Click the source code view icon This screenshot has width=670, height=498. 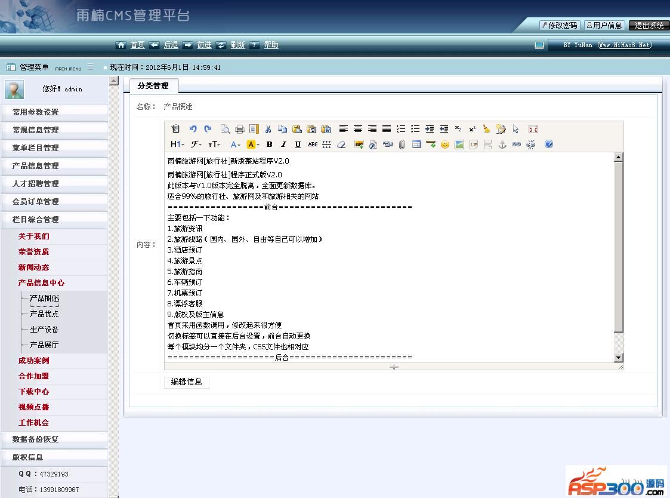pos(175,129)
